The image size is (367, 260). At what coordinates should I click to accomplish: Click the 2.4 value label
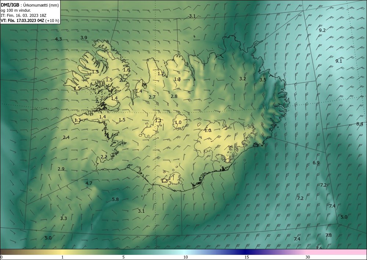click(x=66, y=137)
